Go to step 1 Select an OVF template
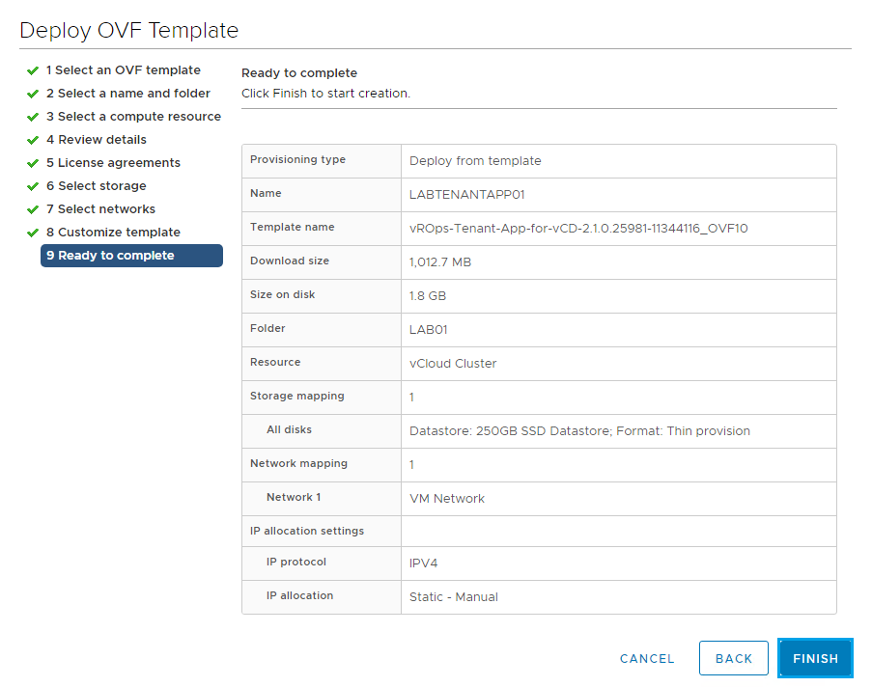The width and height of the screenshot is (872, 687). 123,70
